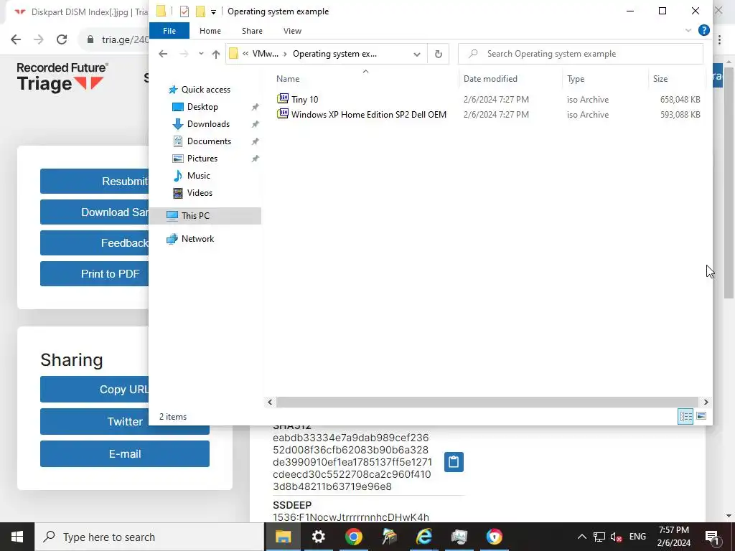The width and height of the screenshot is (735, 551).
Task: Click File Explorer taskbar icon
Action: tap(283, 537)
